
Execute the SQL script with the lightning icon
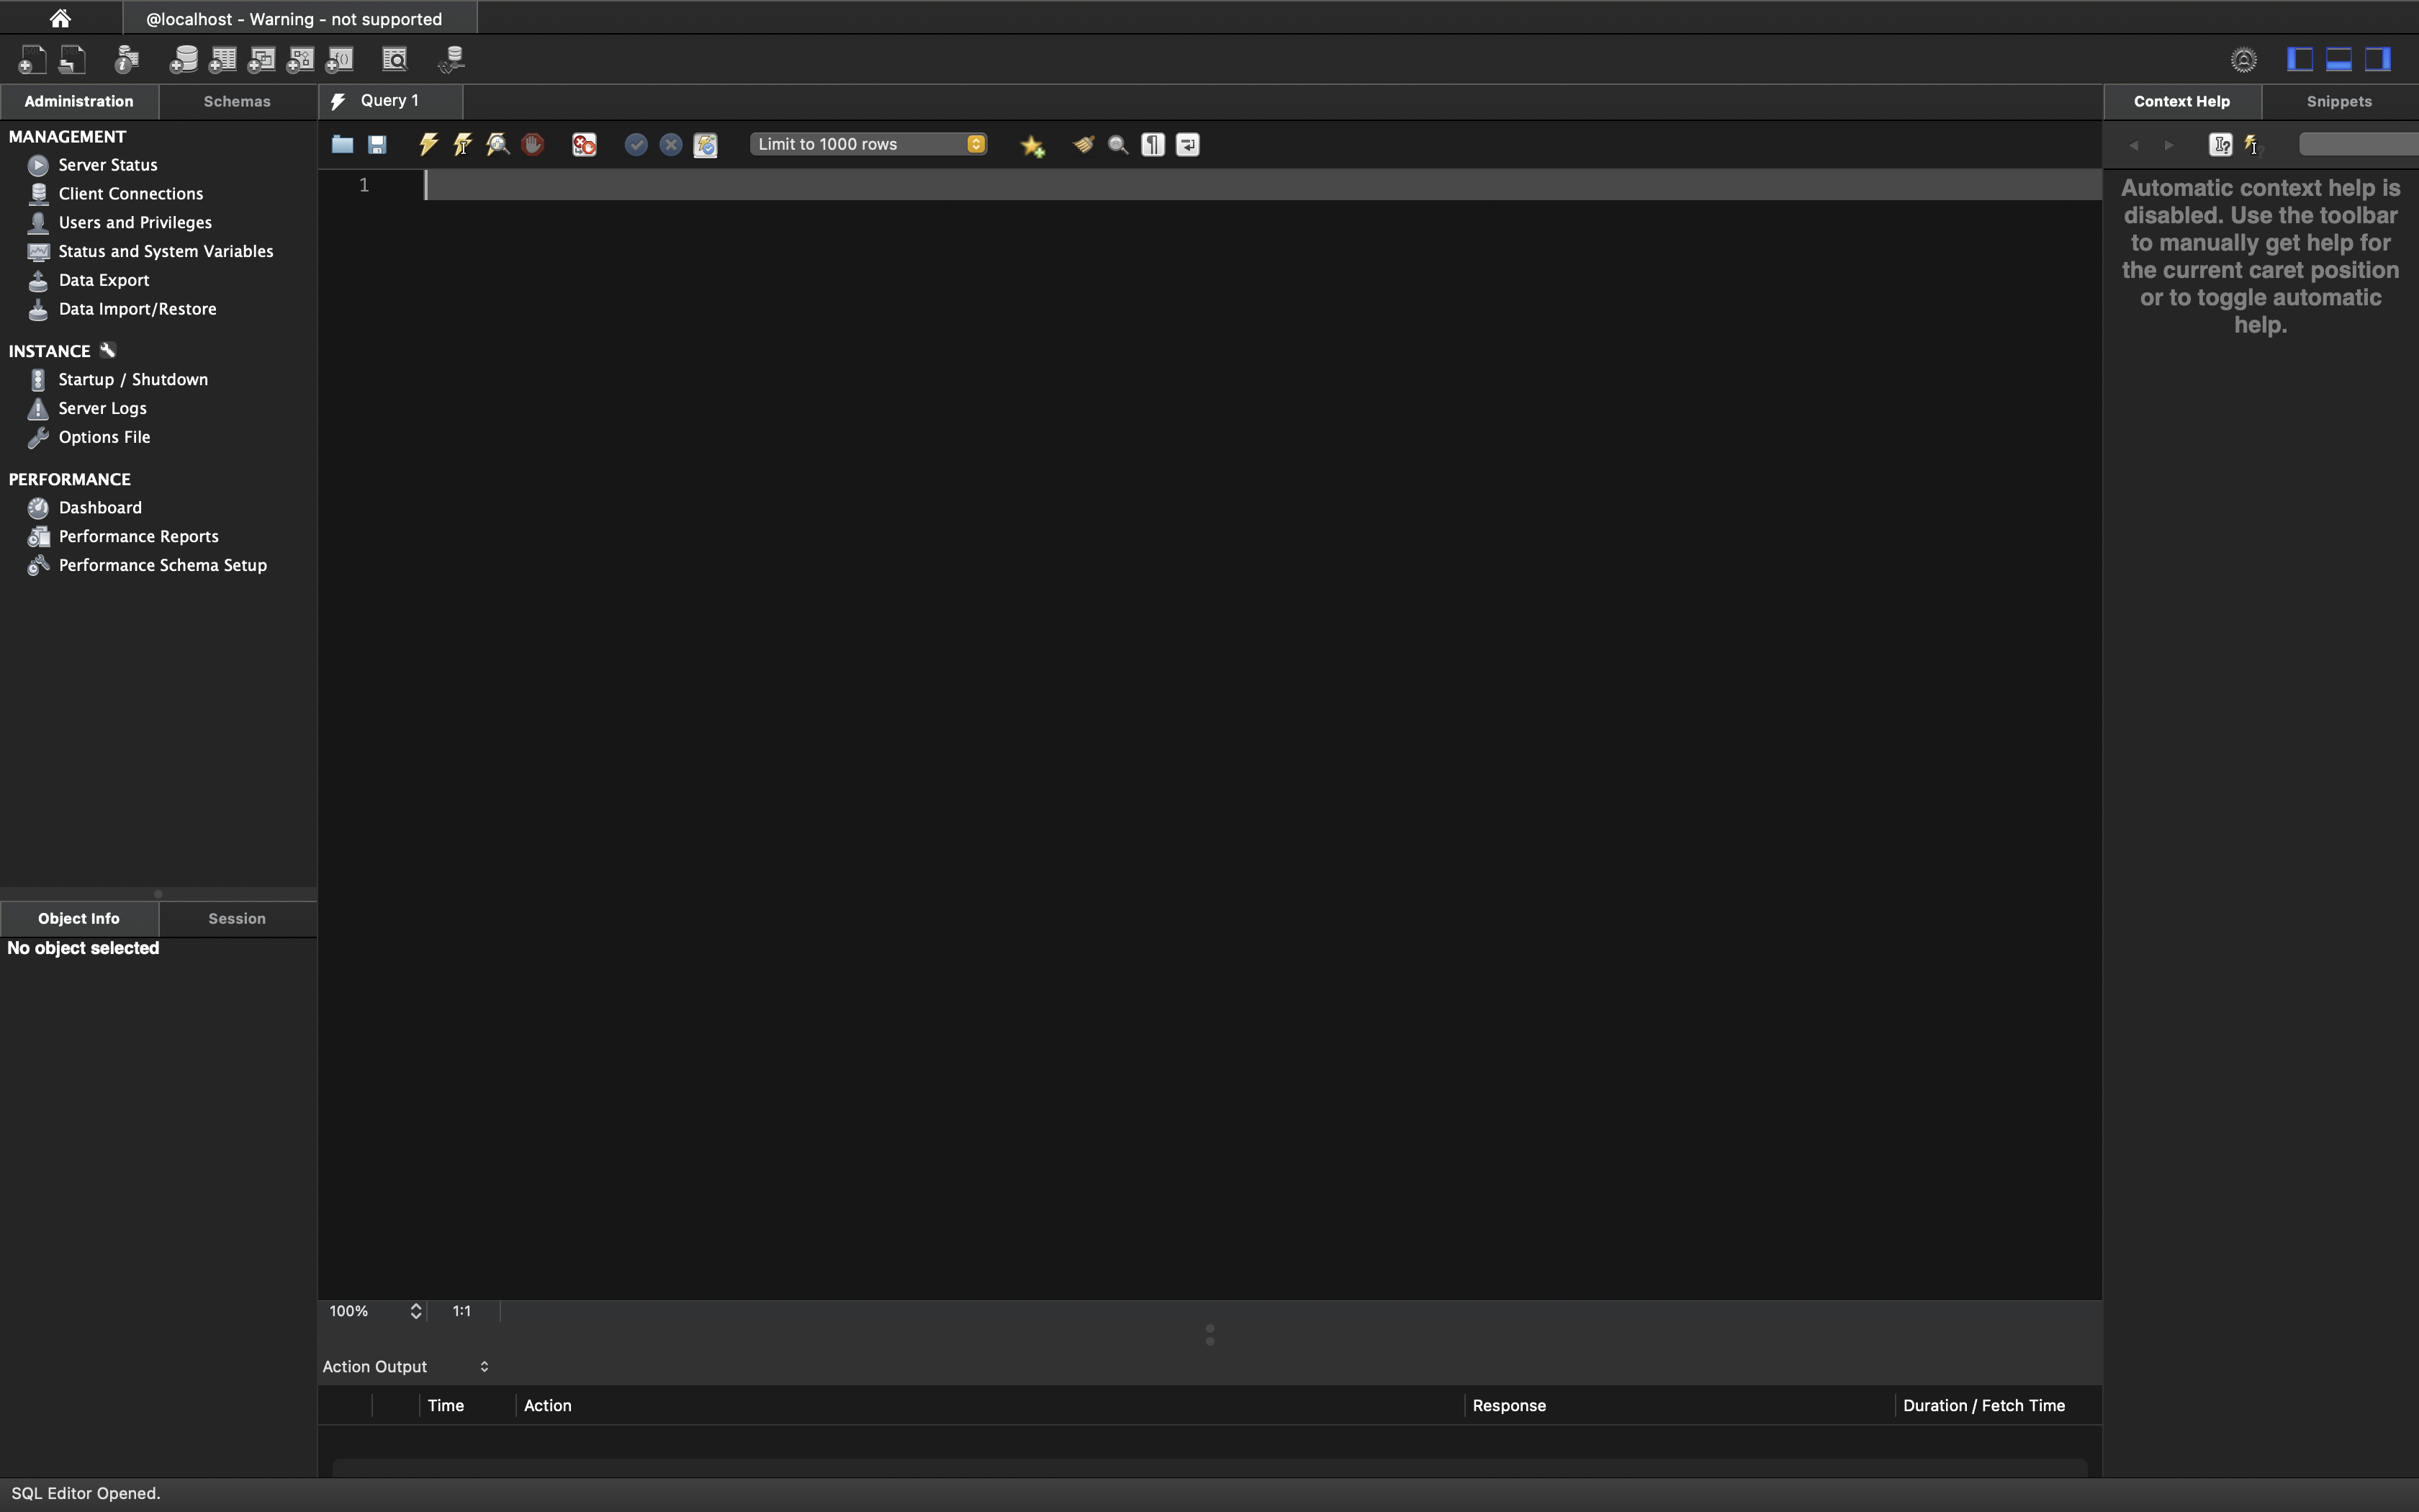(x=428, y=144)
